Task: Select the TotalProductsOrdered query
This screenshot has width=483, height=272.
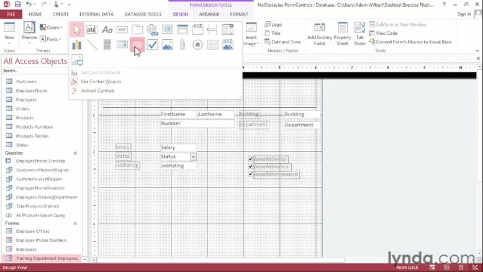Action: pyautogui.click(x=37, y=206)
